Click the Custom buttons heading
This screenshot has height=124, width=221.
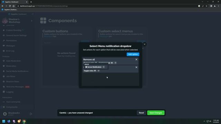click(55, 31)
